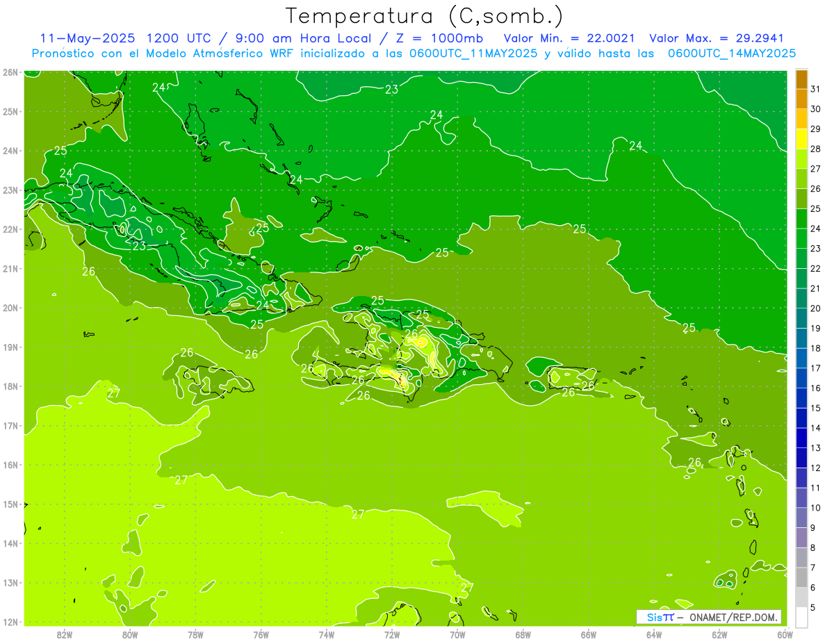Pick the olive green swatch between 25 and 26
The image size is (834, 644).
tap(801, 198)
